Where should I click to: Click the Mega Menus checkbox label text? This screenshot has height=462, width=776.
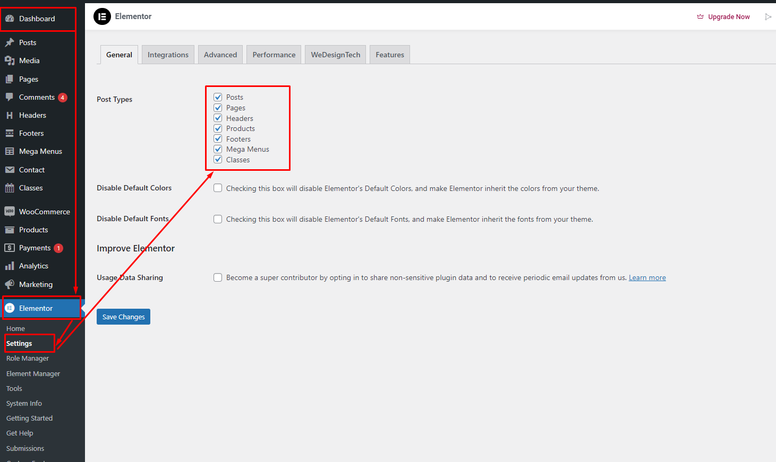[x=248, y=149]
